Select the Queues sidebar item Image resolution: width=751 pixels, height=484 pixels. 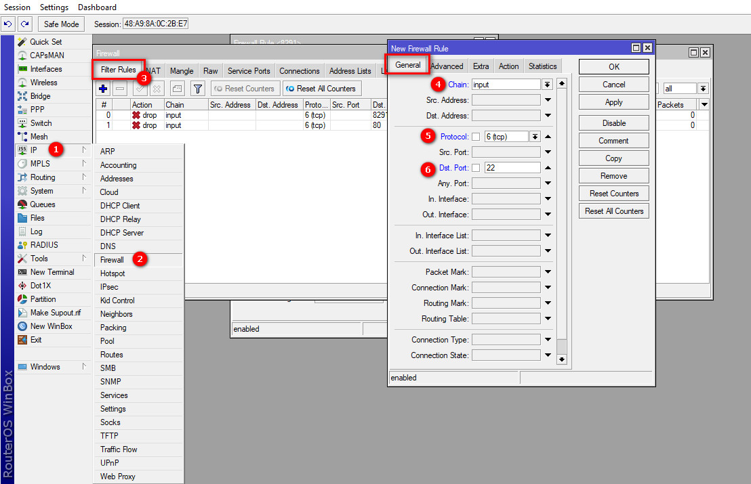point(42,204)
